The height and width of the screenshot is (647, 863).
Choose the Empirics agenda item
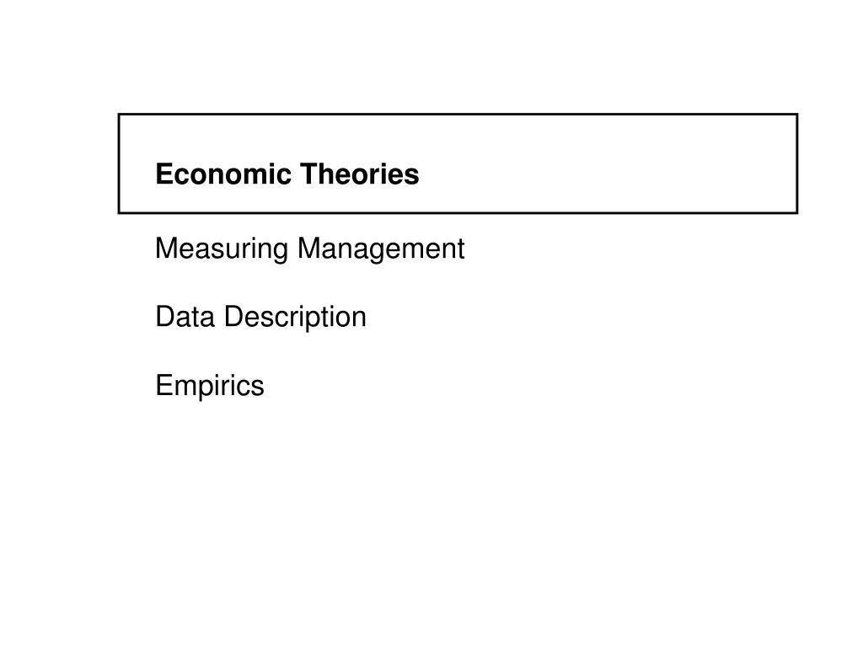[210, 386]
